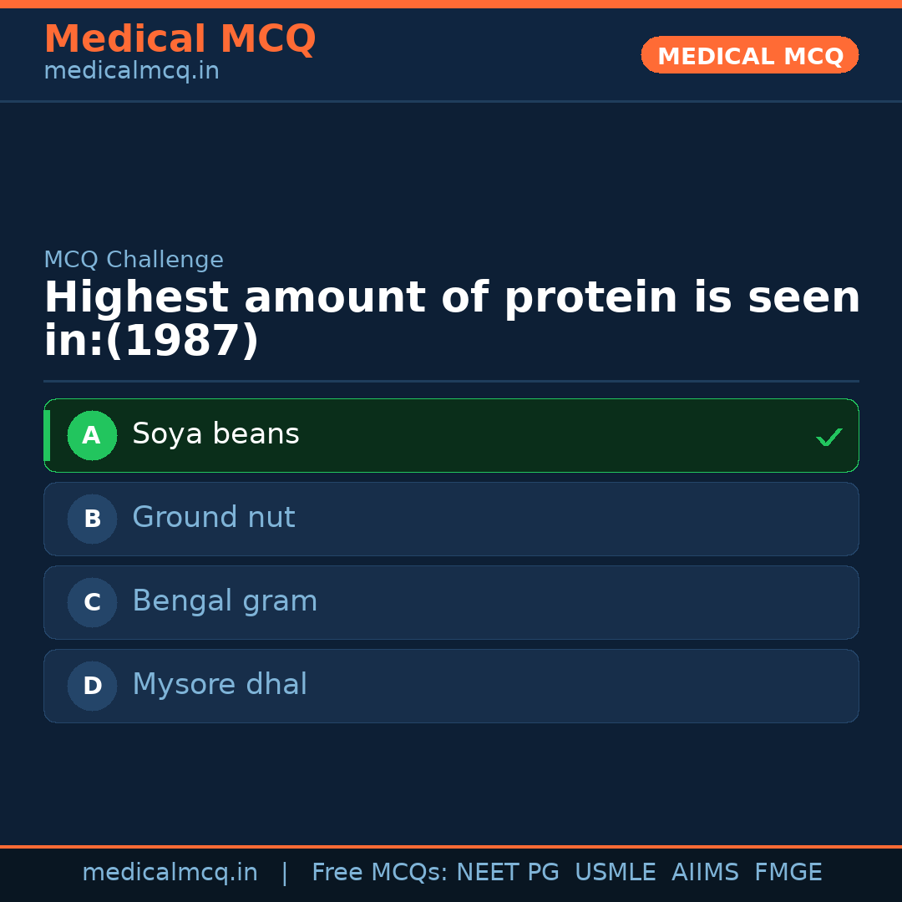
Task: Click the green left accent bar on option A
Action: coord(47,435)
